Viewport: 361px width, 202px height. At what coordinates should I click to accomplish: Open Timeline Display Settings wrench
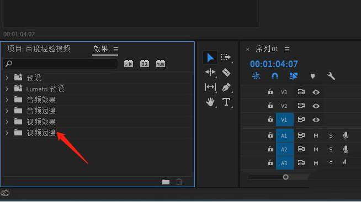[331, 76]
